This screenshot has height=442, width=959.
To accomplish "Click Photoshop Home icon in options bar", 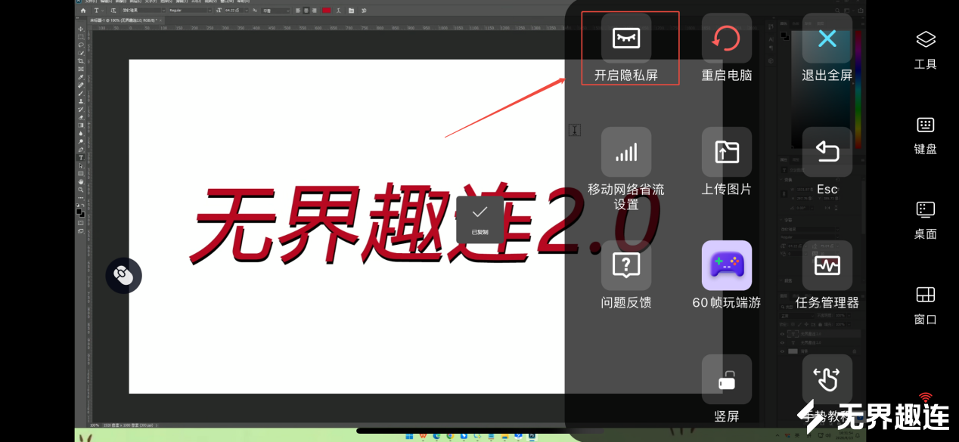I will point(83,11).
